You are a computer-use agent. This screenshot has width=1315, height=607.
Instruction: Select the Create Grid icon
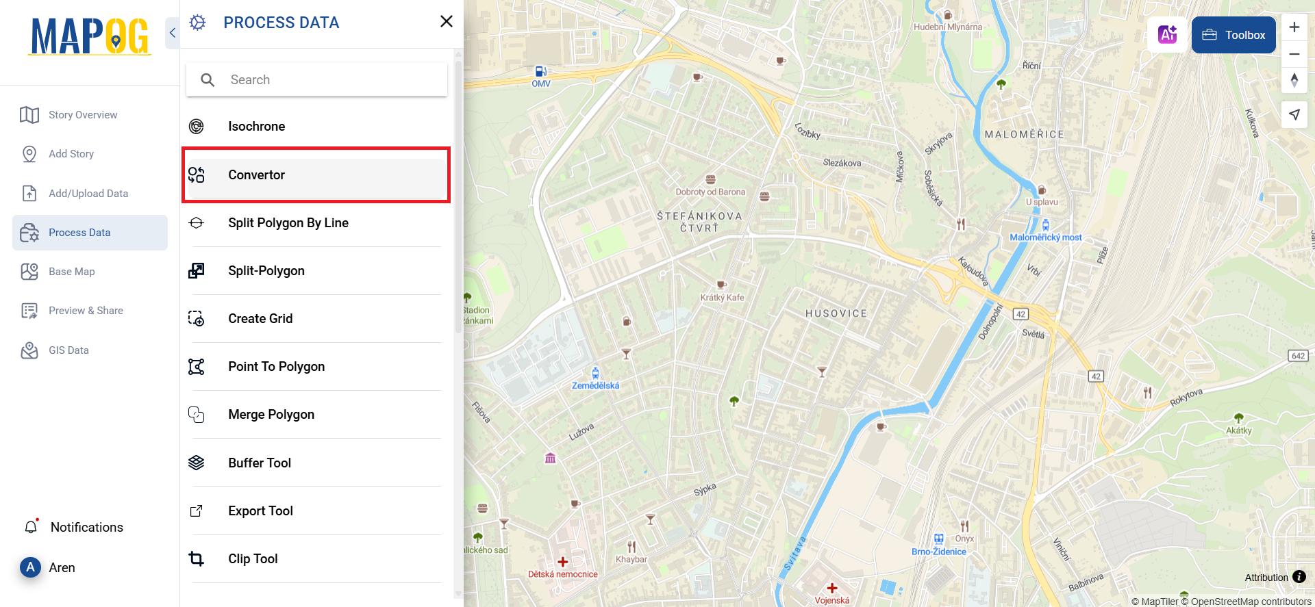tap(197, 319)
